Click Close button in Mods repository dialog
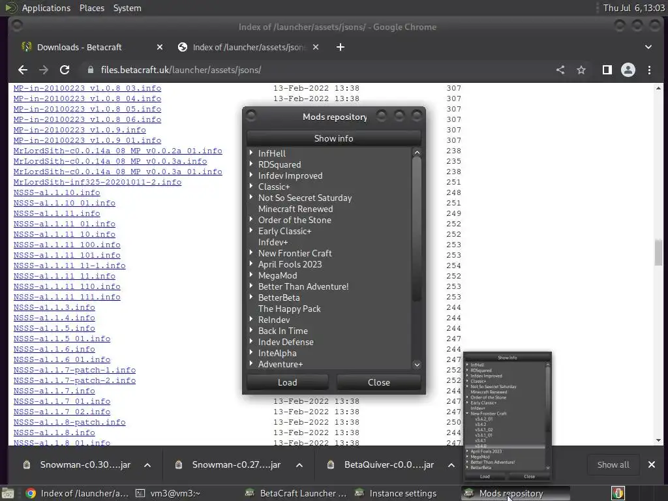Image resolution: width=668 pixels, height=501 pixels. click(379, 382)
